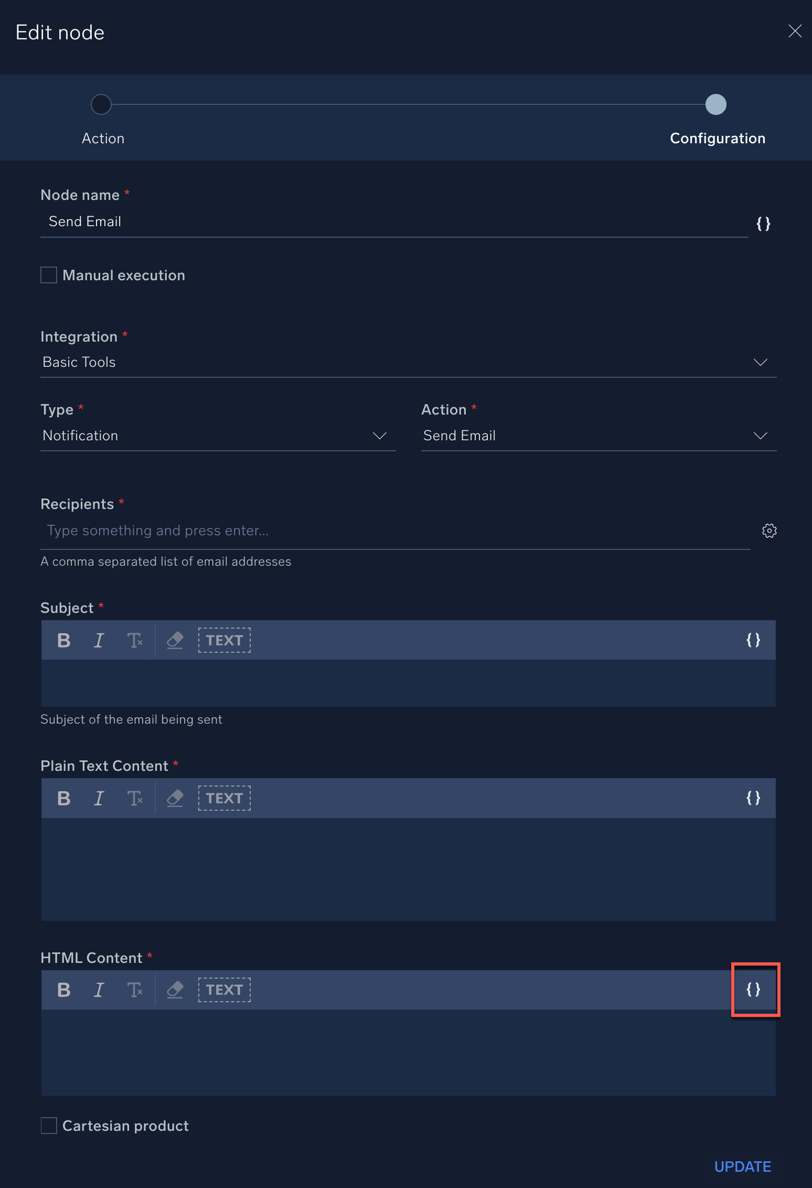Click the Recipients settings gear icon

[x=769, y=531]
